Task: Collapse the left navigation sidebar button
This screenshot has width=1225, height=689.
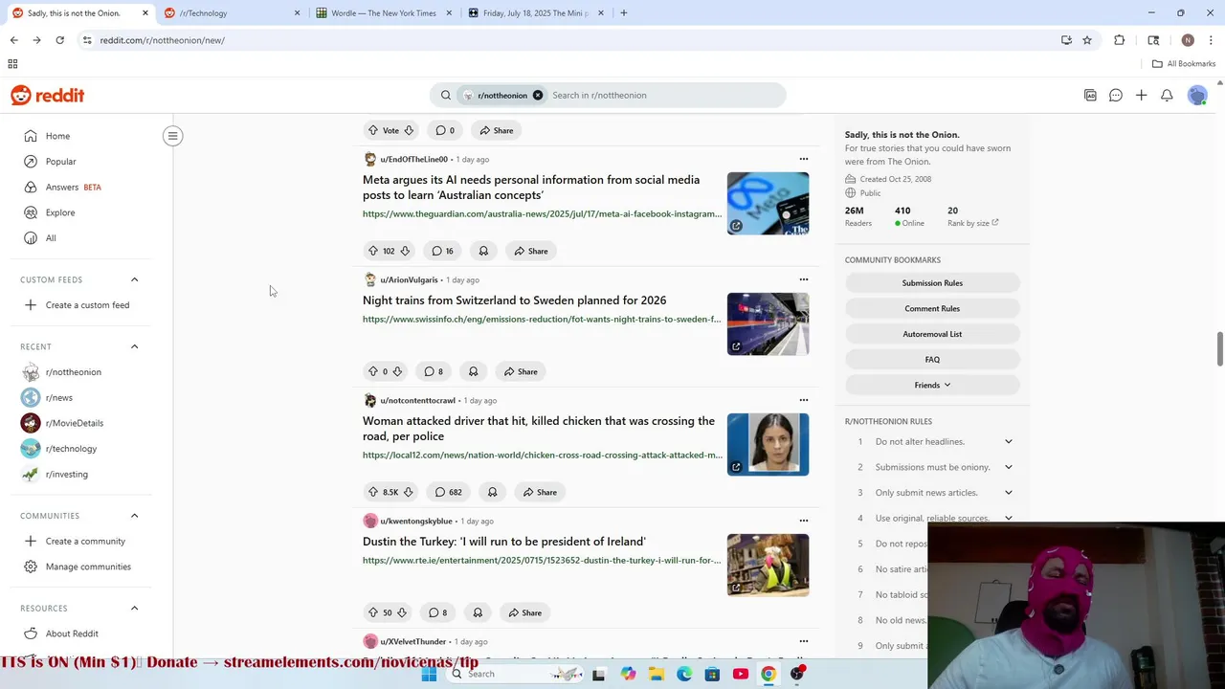Action: coord(173,136)
